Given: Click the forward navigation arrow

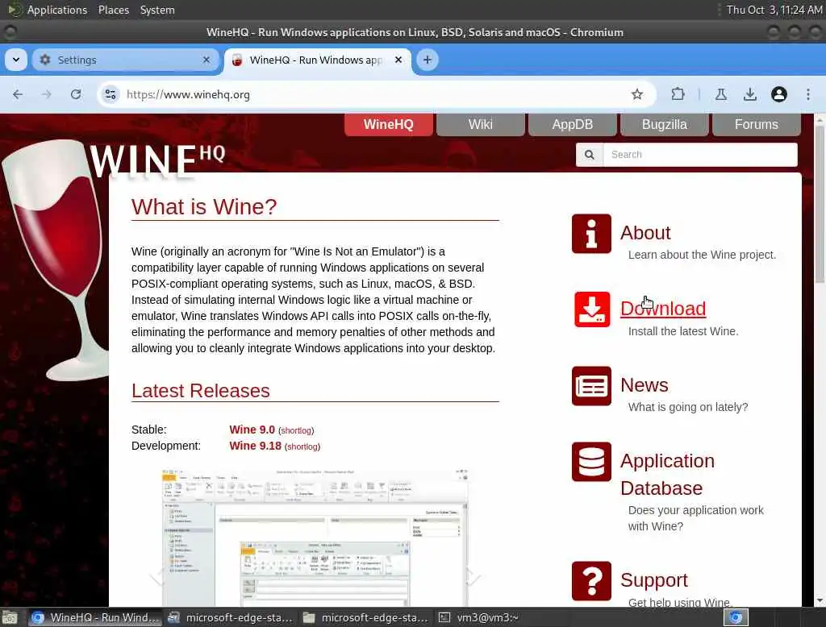Looking at the screenshot, I should (x=46, y=95).
